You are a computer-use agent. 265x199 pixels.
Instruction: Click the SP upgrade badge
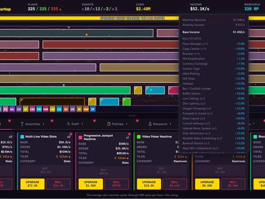pyautogui.click(x=93, y=109)
